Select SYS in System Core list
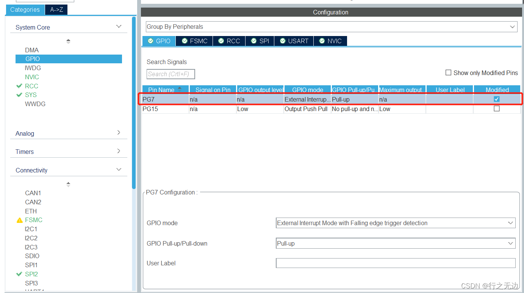 [x=31, y=95]
